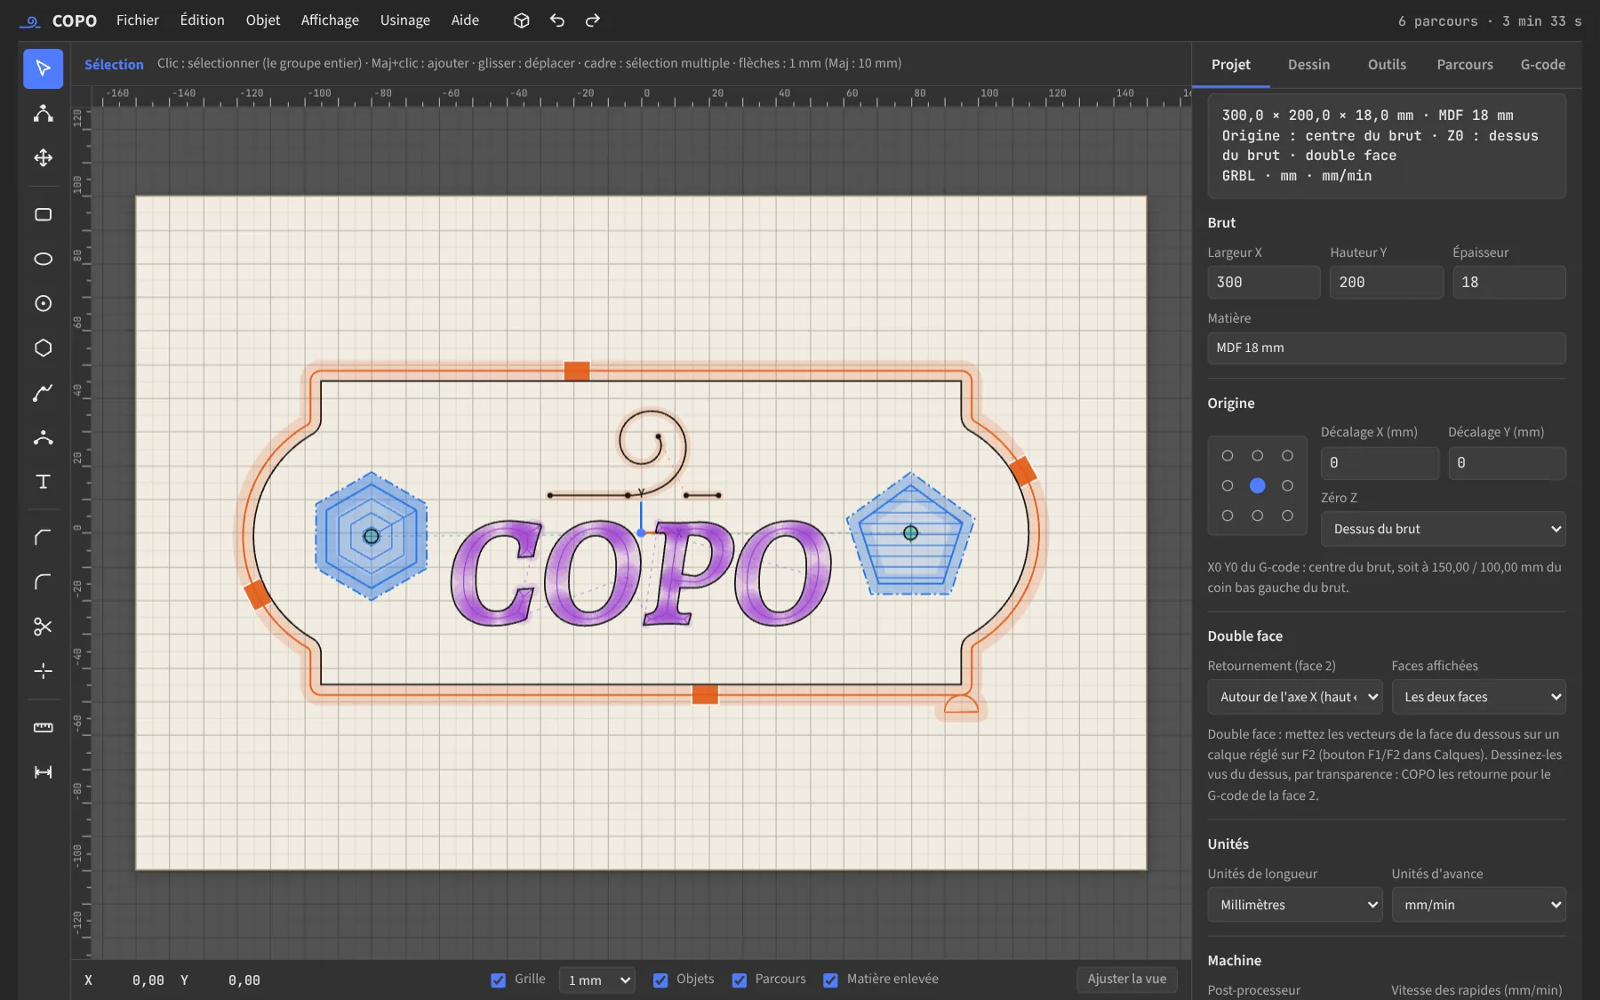Click the undo arrow

[557, 20]
